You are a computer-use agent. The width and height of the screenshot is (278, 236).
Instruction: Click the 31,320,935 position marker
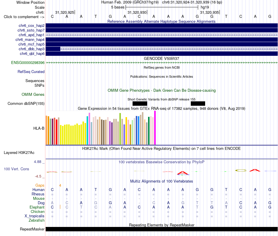tap(210, 12)
